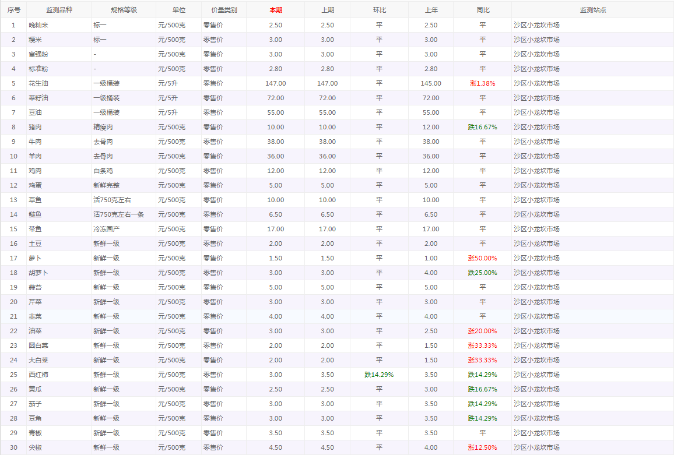This screenshot has width=674, height=455.
Task: Select the 青椒 product cell
Action: click(x=59, y=433)
